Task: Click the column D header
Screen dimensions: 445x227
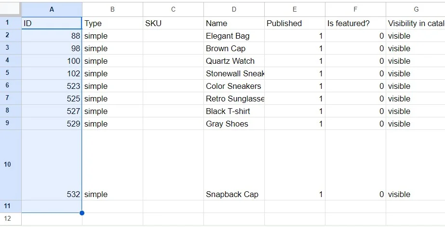Action: click(x=234, y=9)
